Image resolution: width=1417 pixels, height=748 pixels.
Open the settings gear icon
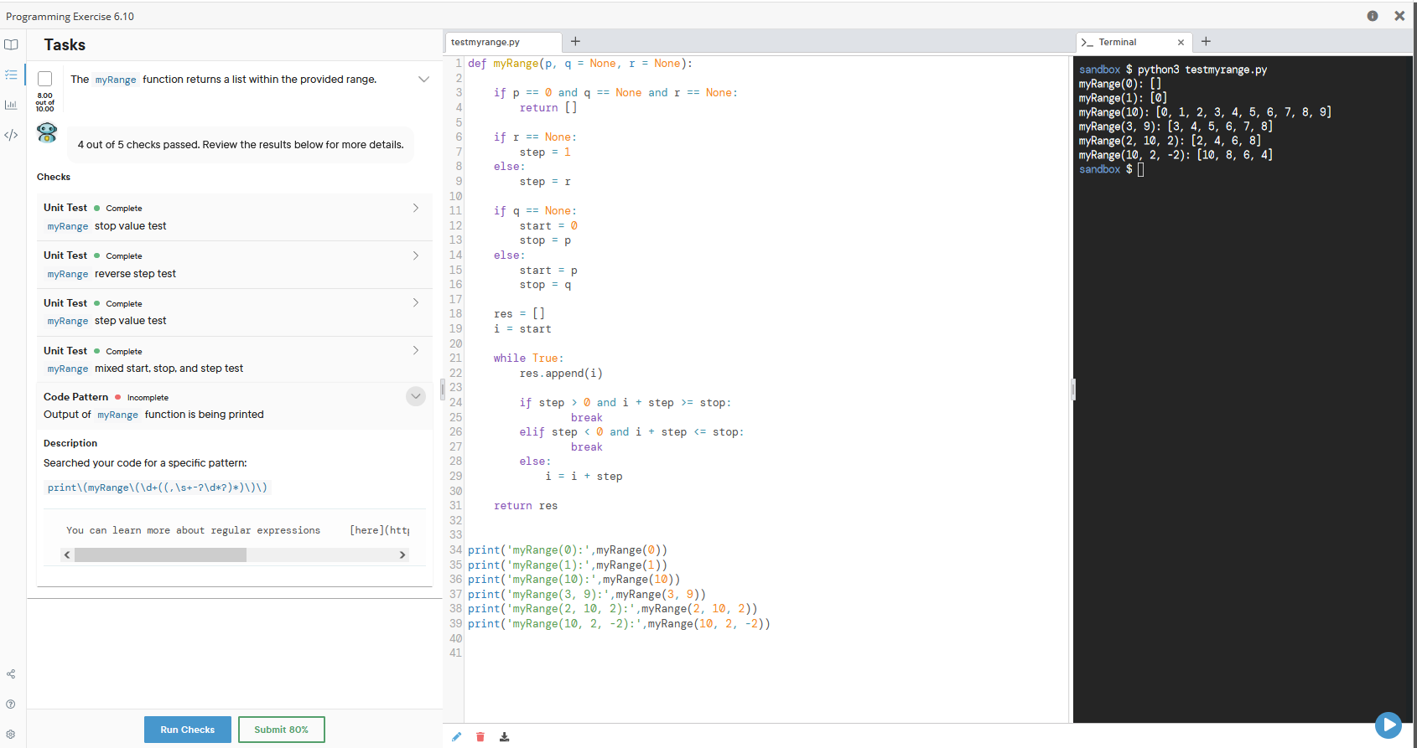click(x=11, y=735)
